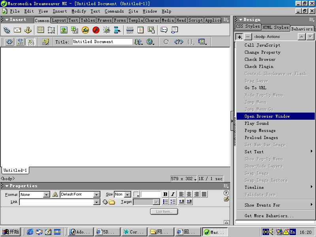Choose Popup Message action

click(275, 131)
